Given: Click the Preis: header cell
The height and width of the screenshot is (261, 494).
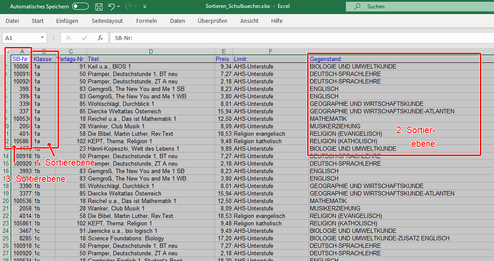Looking at the screenshot, I should click(224, 59).
